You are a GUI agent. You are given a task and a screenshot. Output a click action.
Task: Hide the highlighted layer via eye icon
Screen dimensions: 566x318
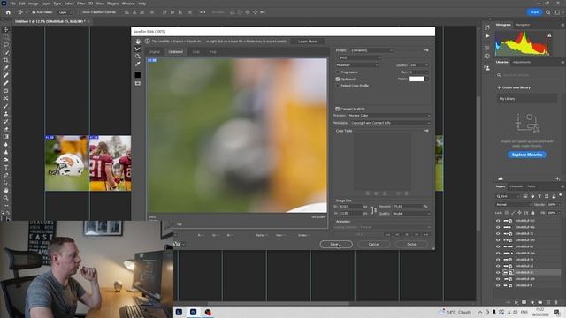pos(498,273)
